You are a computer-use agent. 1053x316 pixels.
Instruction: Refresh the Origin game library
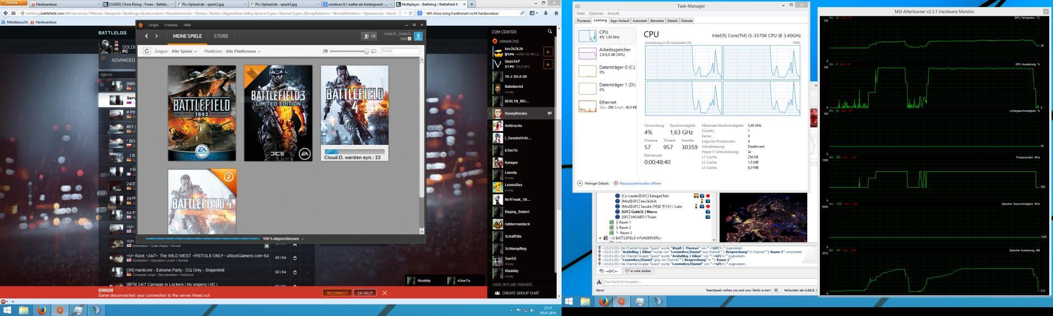click(x=146, y=51)
